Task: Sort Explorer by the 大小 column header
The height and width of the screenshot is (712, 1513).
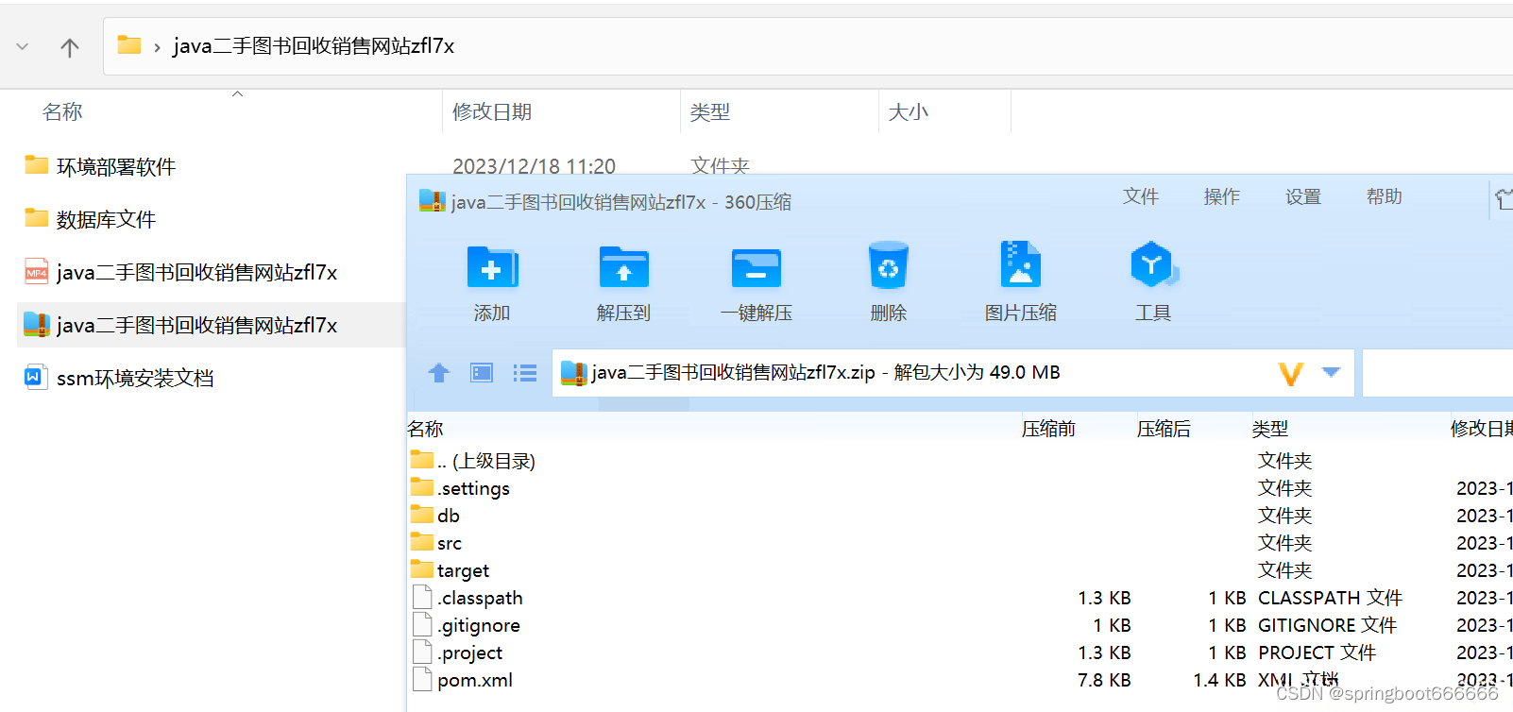Action: coord(909,112)
